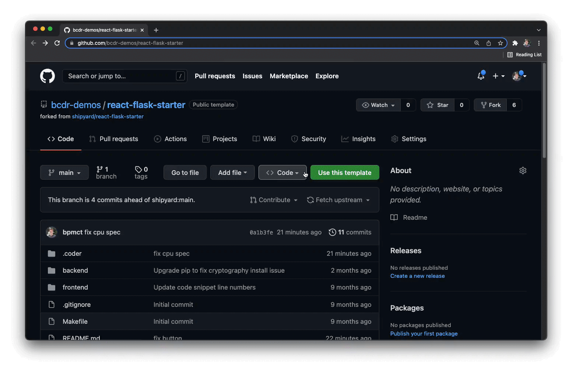Click the page vertical scrollbar
The image size is (573, 366).
pos(544,110)
